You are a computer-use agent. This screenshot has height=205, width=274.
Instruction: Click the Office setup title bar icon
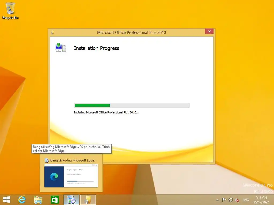click(x=53, y=32)
